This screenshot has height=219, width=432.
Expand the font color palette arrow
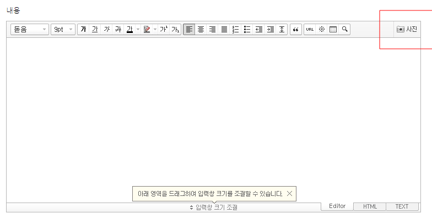pos(138,30)
